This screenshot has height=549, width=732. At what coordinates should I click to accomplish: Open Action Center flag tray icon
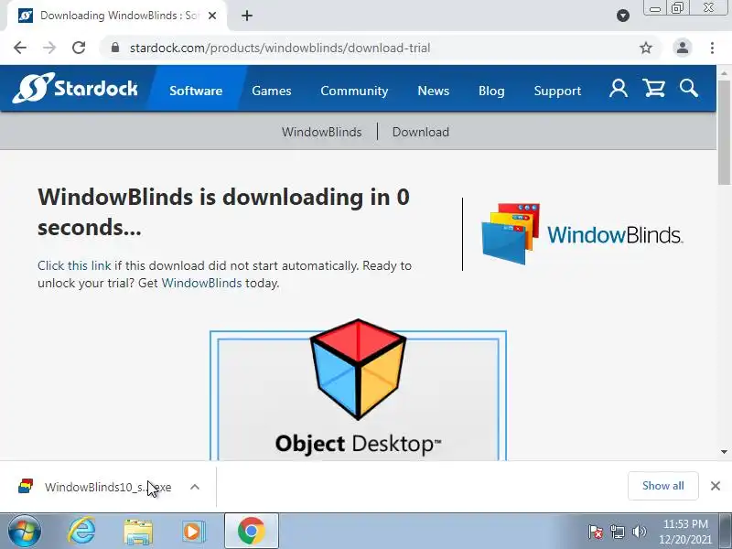coord(596,532)
